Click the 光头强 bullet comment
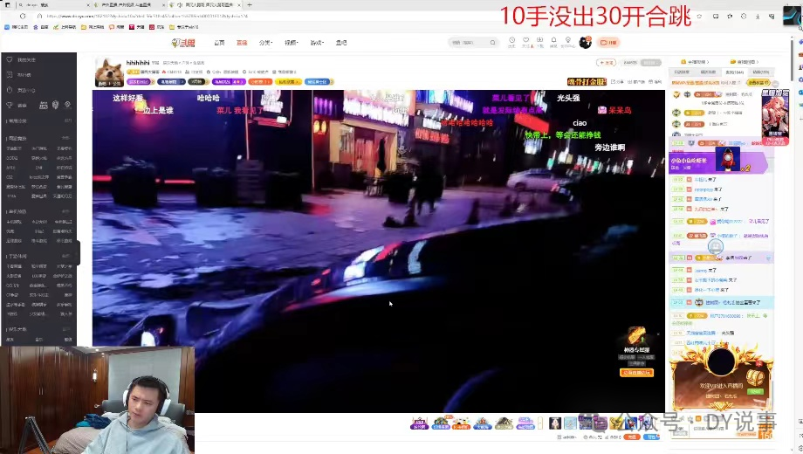Screen dimensions: 803x454 coord(568,98)
